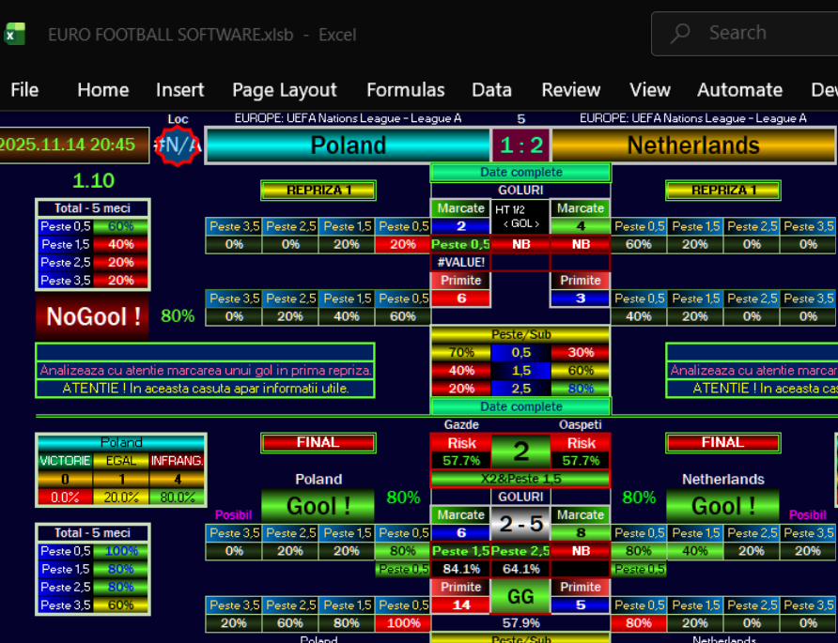This screenshot has width=838, height=643.
Task: Click the Gool ! button under Poland
Action: coord(318,506)
